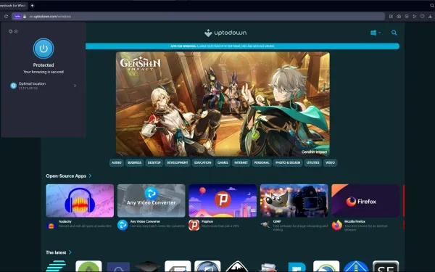Click the small GIMP app icon

(265, 225)
